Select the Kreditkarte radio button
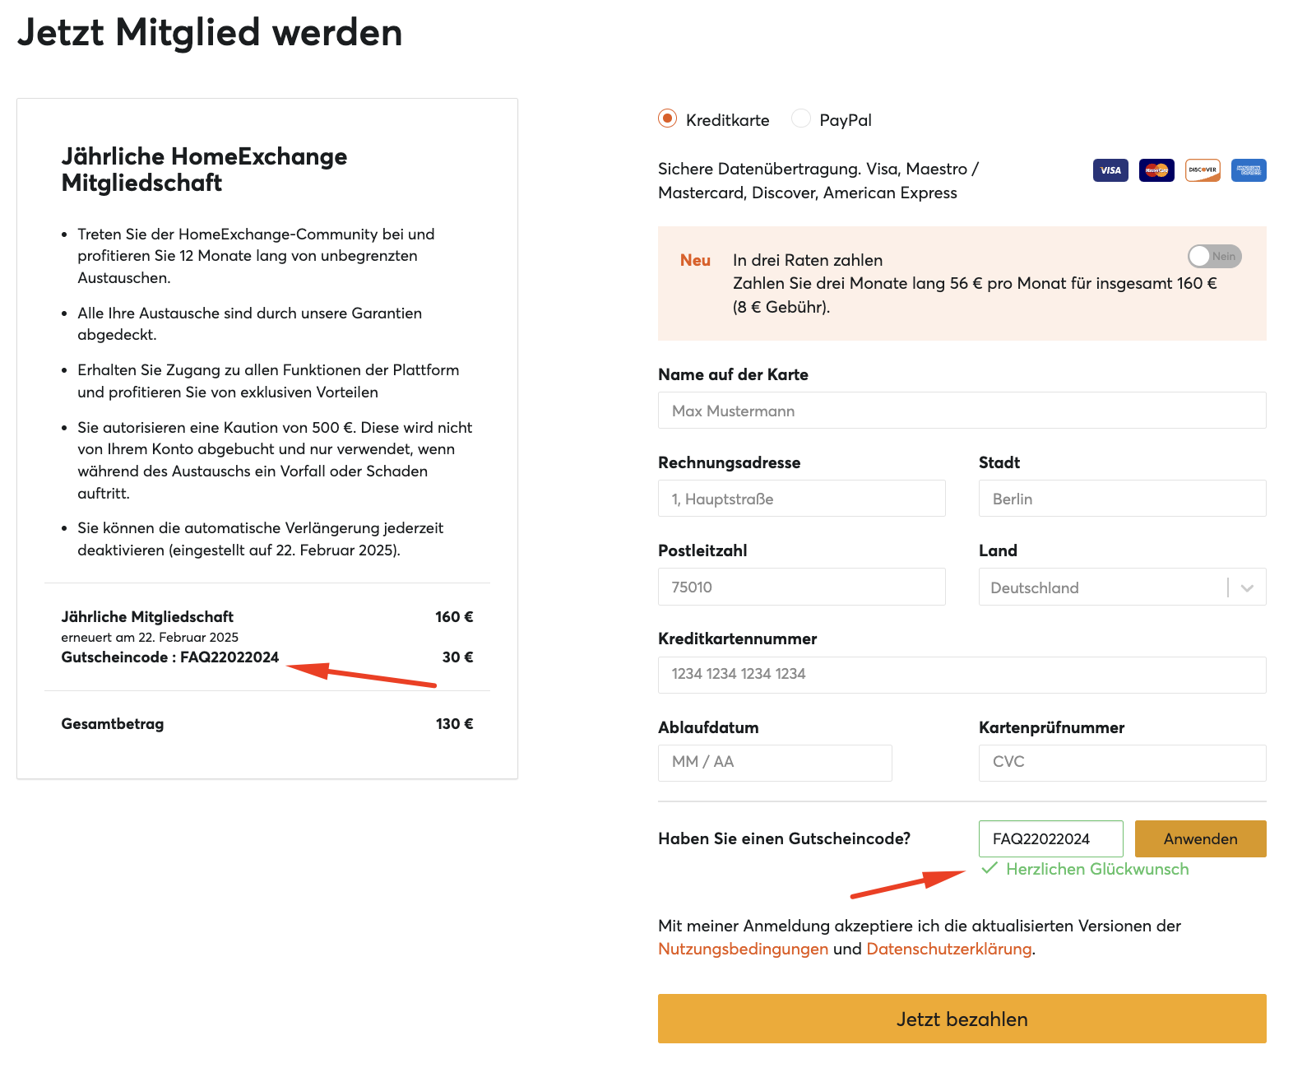The height and width of the screenshot is (1068, 1293). pos(668,118)
